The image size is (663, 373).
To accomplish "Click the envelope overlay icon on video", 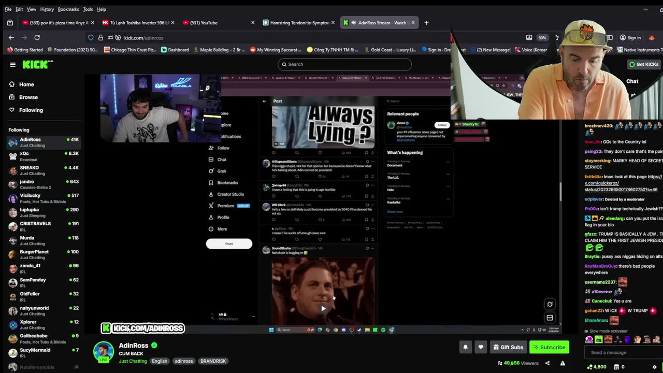I will [550, 318].
